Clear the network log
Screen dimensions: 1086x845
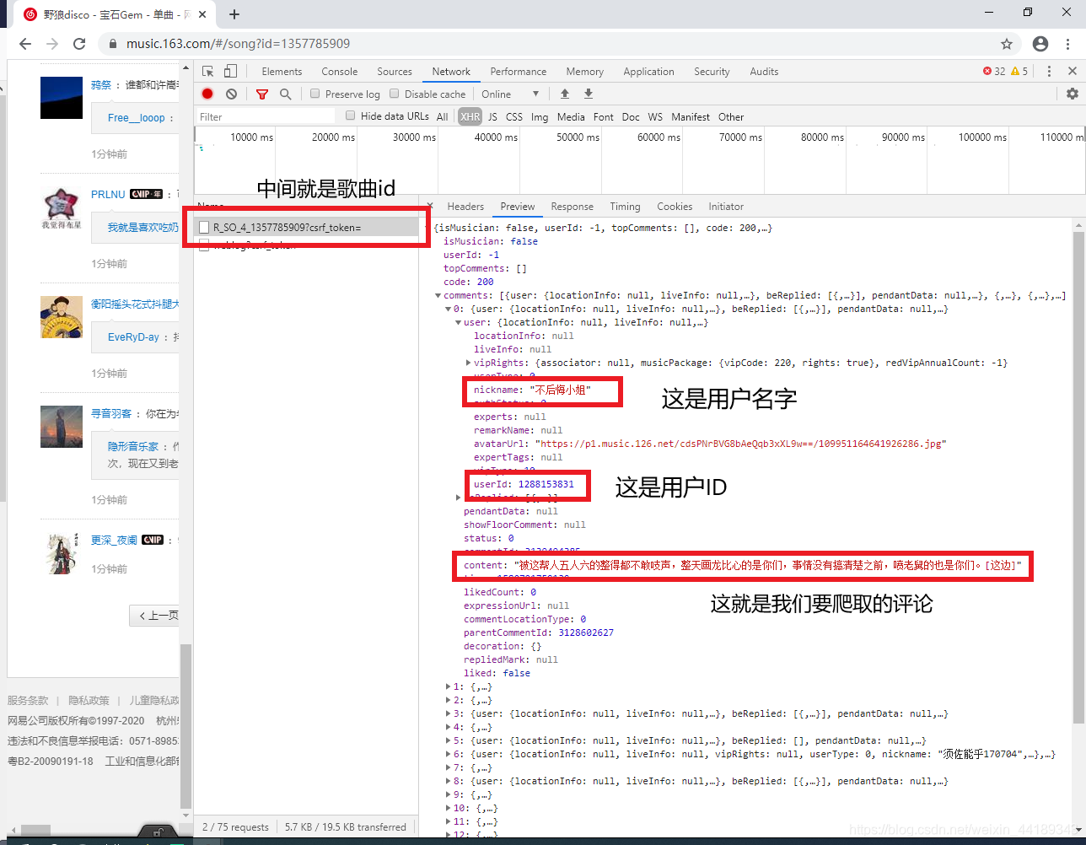[x=231, y=94]
